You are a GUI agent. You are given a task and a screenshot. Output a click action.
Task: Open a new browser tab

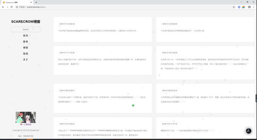pos(36,2)
